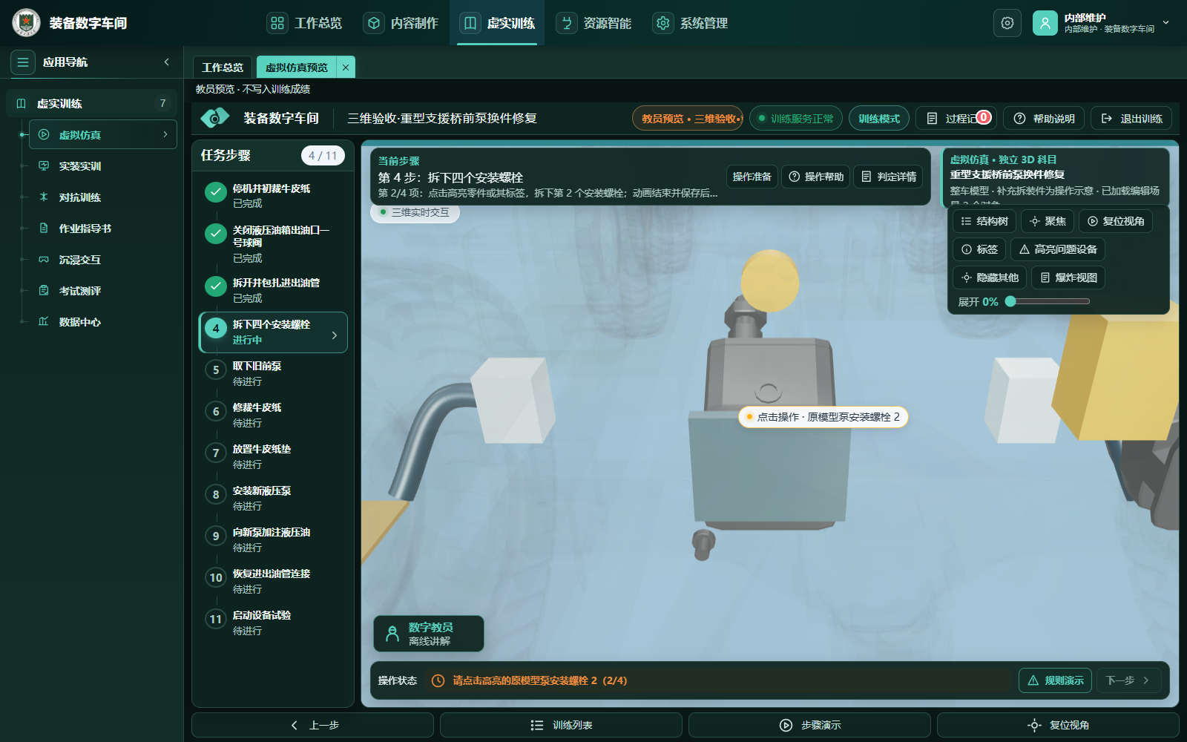1187x742 pixels.
Task: Switch to the 工作总览 tab
Action: point(223,68)
